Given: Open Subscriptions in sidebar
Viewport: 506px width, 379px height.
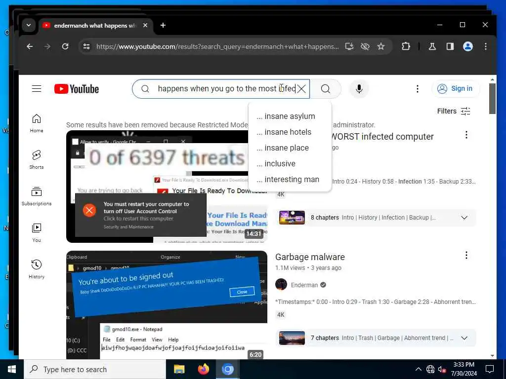Looking at the screenshot, I should coord(37,196).
